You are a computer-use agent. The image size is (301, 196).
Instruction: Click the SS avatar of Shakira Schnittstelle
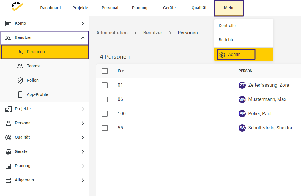coord(242,128)
